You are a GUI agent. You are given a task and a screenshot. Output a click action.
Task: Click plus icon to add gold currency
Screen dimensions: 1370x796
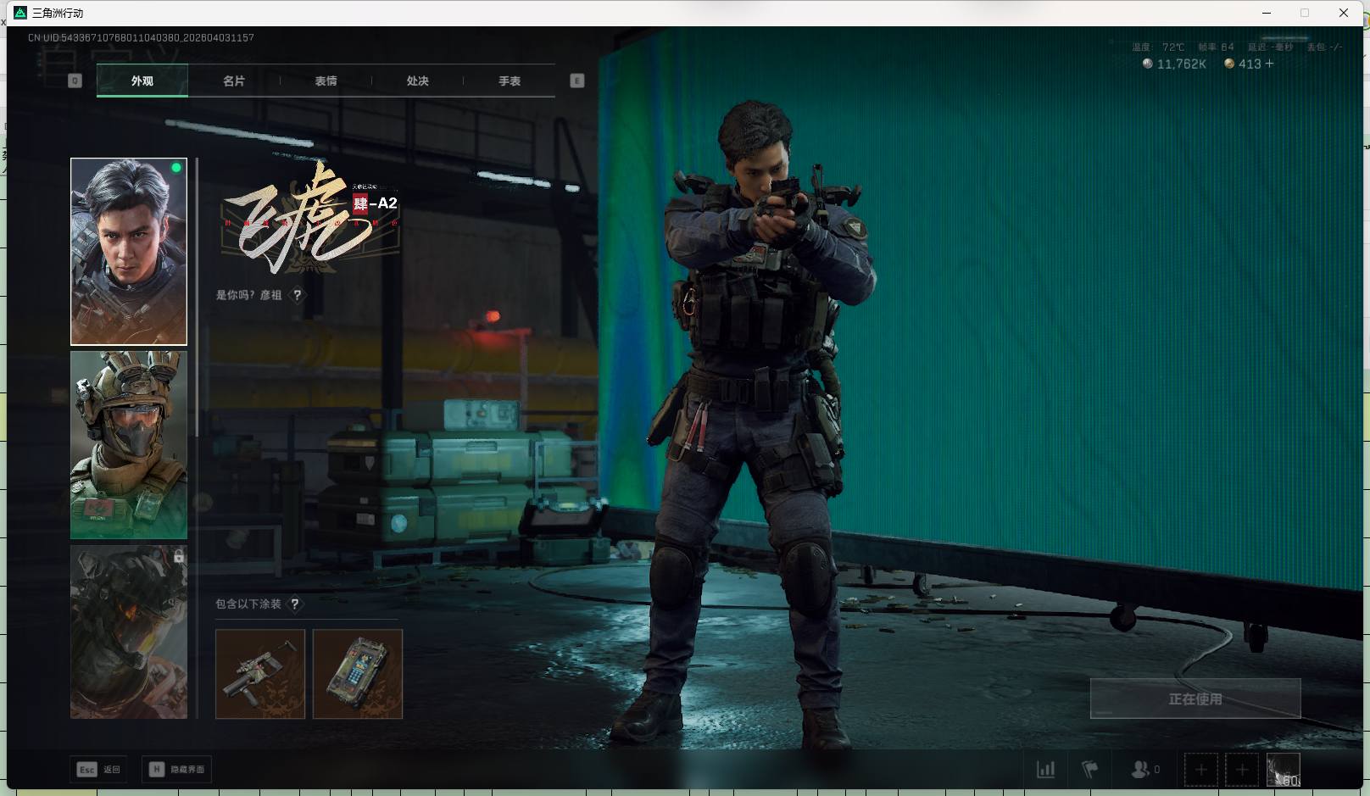point(1269,64)
